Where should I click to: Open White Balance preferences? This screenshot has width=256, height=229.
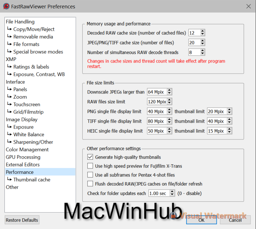(x=29, y=134)
